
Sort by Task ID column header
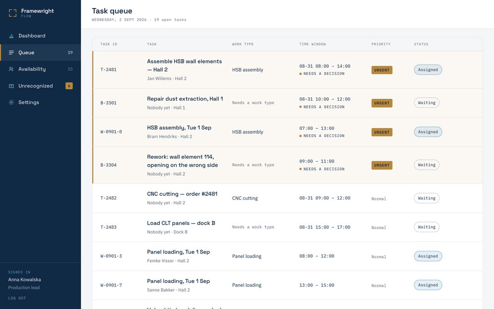click(x=109, y=44)
